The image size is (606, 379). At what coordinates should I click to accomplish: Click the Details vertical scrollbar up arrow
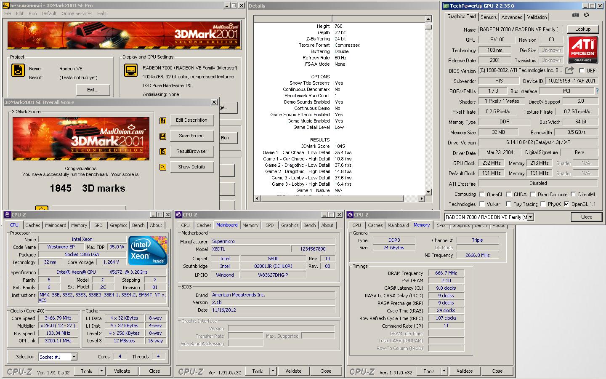428,19
